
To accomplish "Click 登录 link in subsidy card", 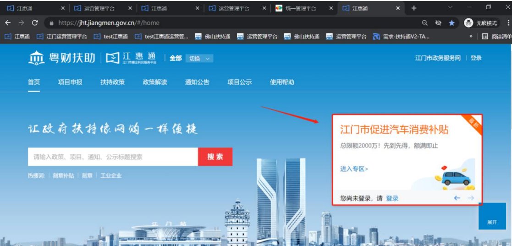I will point(392,198).
